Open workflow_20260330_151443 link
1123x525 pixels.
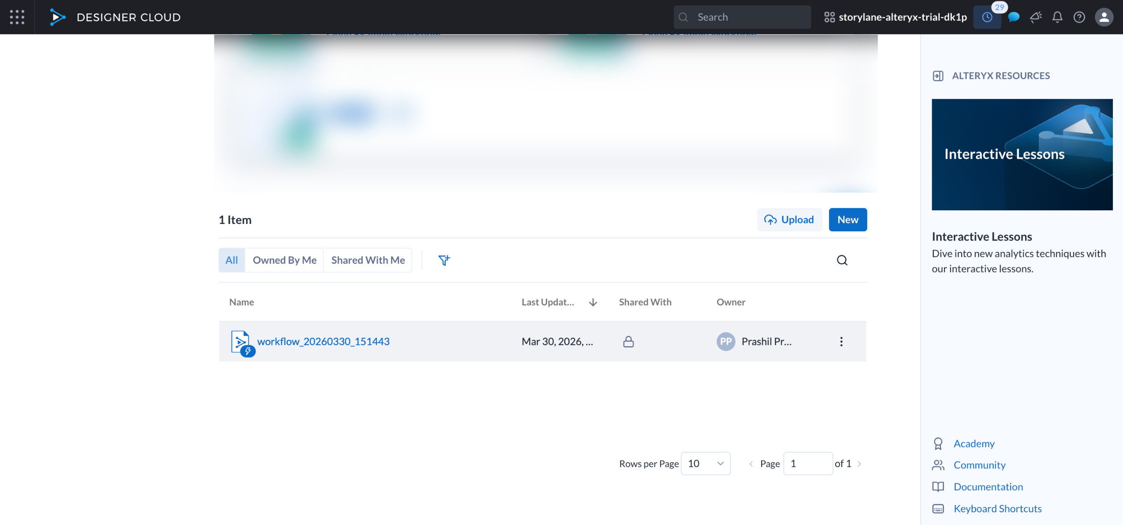pos(323,341)
